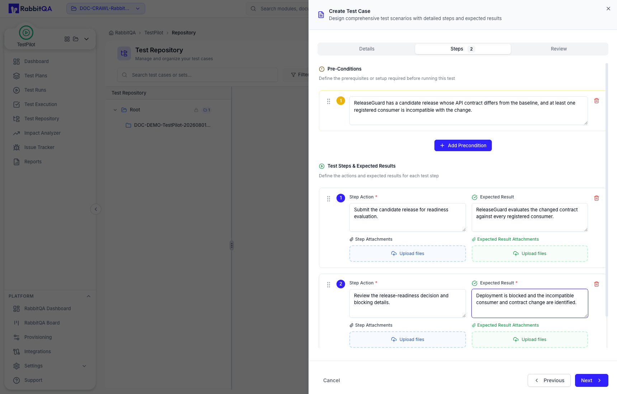The image size is (617, 394).
Task: Upload files to step 2 expected result
Action: pyautogui.click(x=530, y=340)
